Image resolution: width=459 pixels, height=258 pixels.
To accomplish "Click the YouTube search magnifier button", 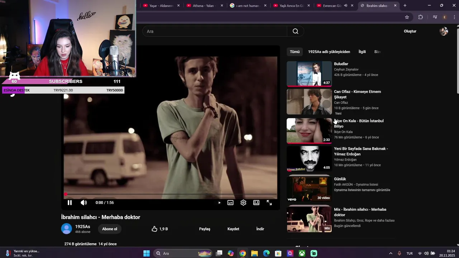I will (x=295, y=31).
